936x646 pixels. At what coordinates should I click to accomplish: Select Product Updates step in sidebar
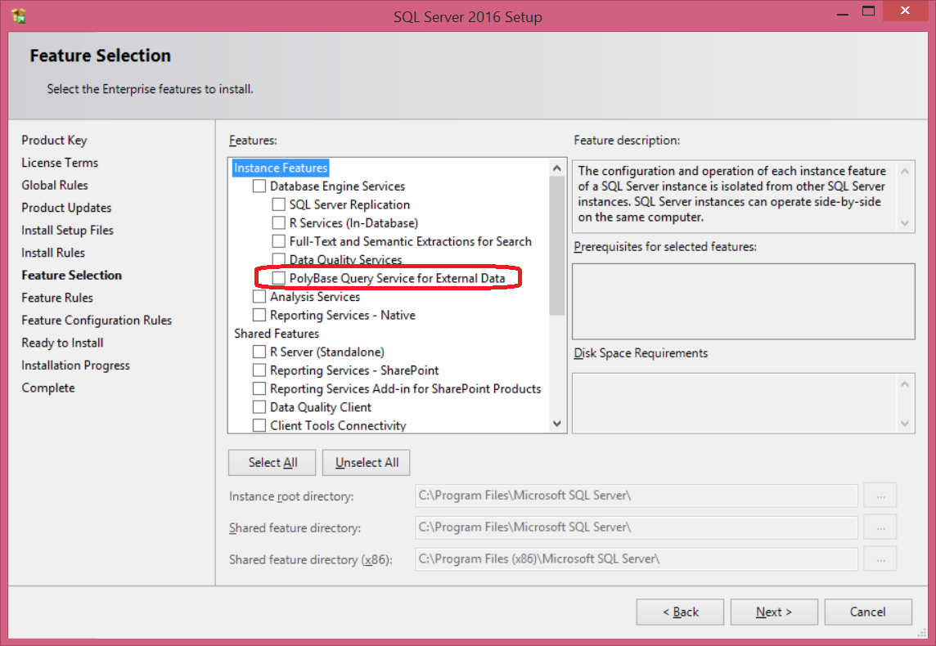point(67,208)
